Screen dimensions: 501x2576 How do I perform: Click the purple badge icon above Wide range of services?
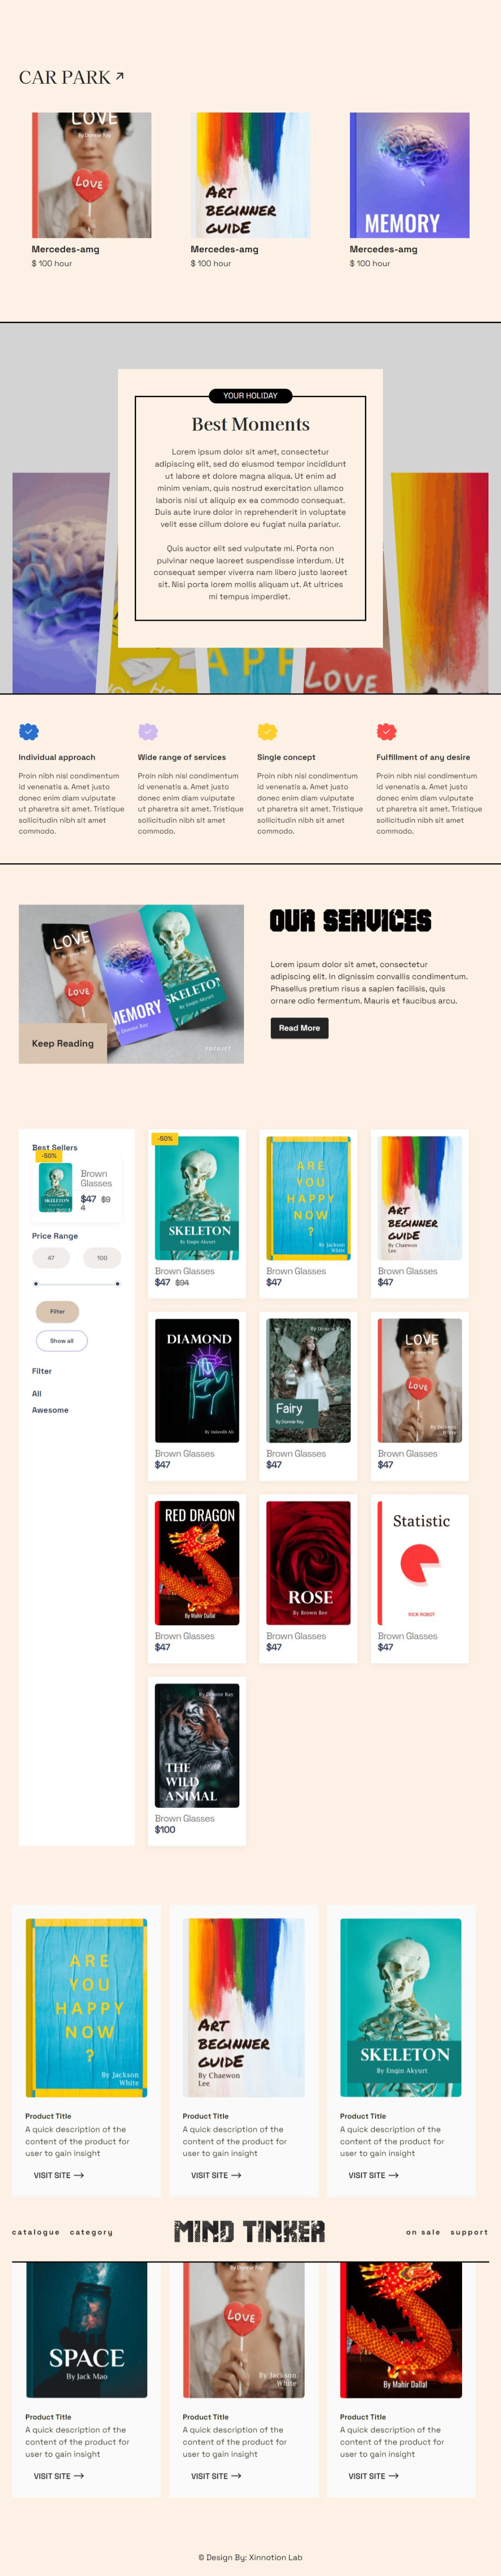(x=148, y=732)
